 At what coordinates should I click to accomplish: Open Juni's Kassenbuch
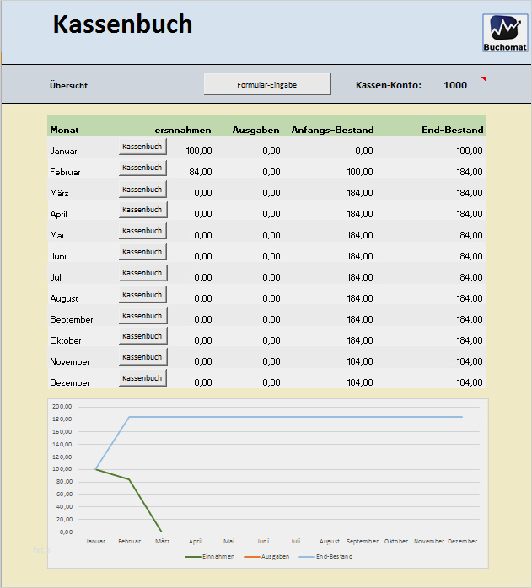coord(142,252)
